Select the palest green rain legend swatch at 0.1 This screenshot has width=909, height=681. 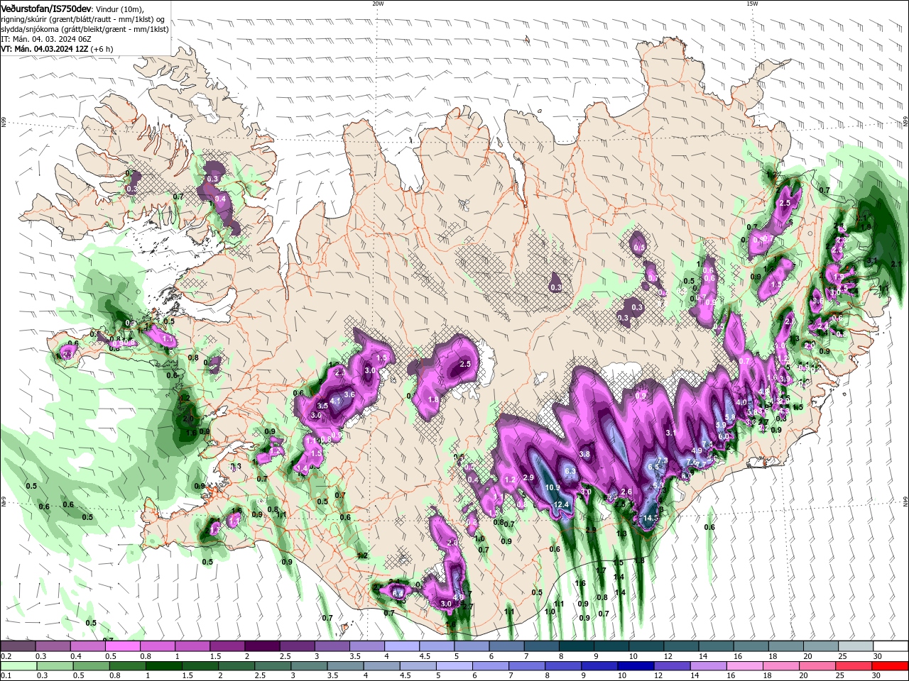pos(18,666)
